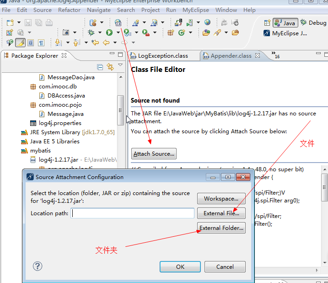Click the Run server icon

point(189,22)
